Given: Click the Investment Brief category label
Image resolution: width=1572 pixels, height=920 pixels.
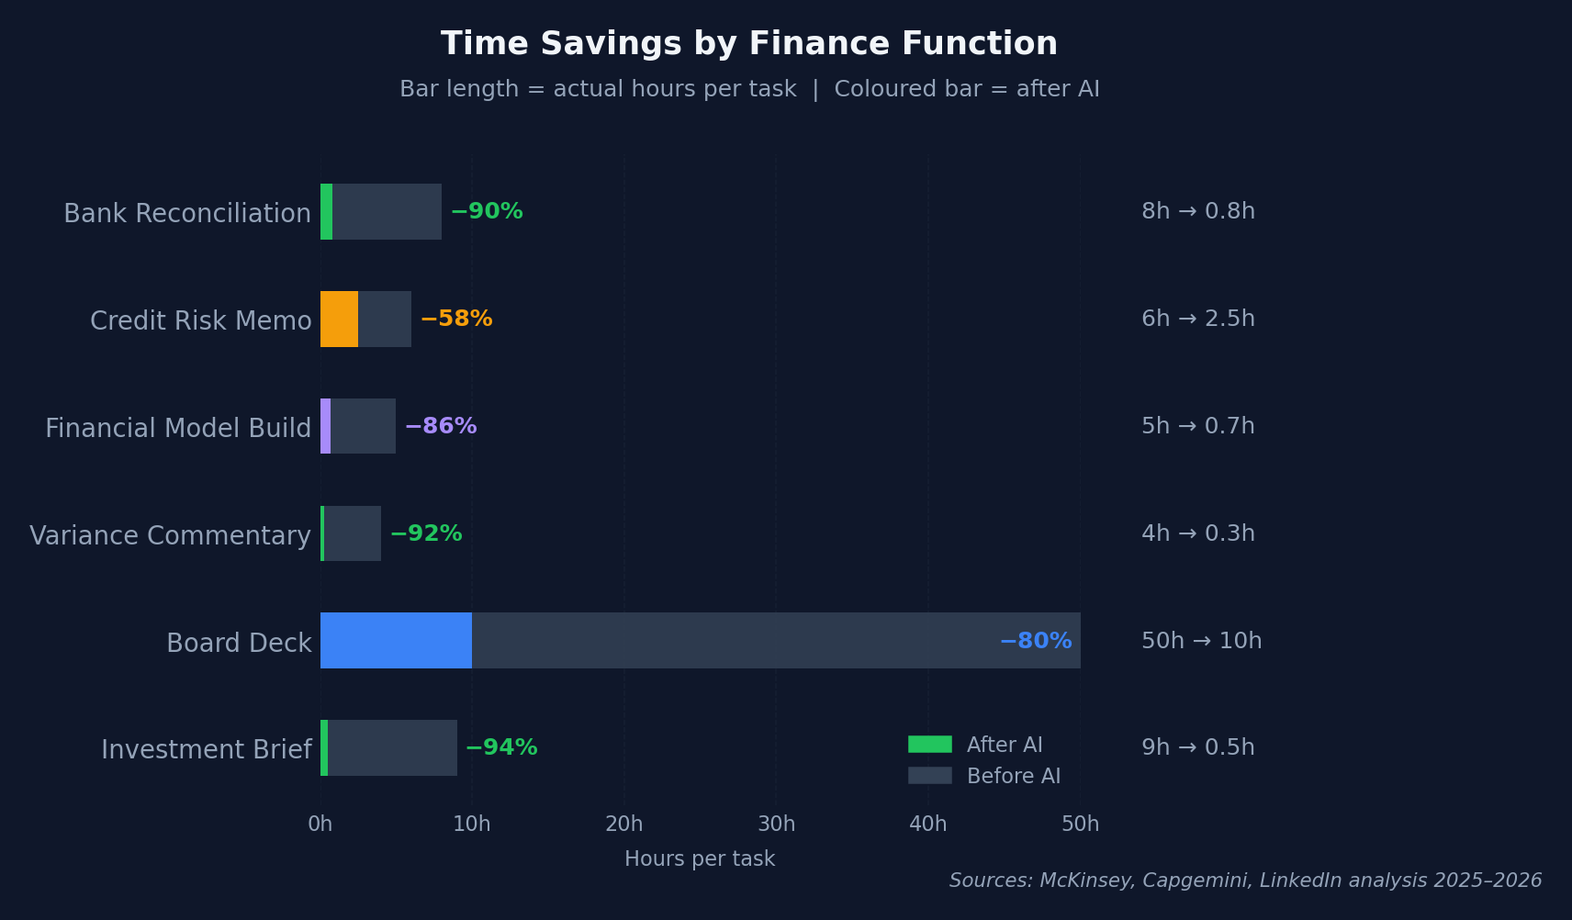Looking at the screenshot, I should 207,750.
